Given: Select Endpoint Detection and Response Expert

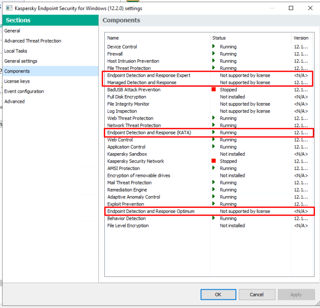Looking at the screenshot, I should tap(149, 75).
